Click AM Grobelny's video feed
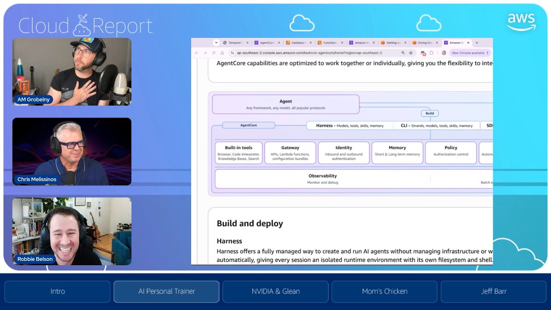551x310 pixels. coord(72,71)
